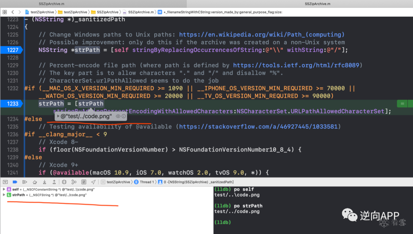
Task: Continue program execution
Action: [25, 182]
